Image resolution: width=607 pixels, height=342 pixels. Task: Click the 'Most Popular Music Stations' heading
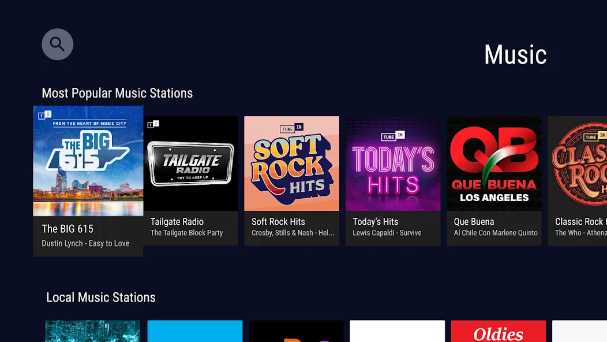(x=117, y=93)
